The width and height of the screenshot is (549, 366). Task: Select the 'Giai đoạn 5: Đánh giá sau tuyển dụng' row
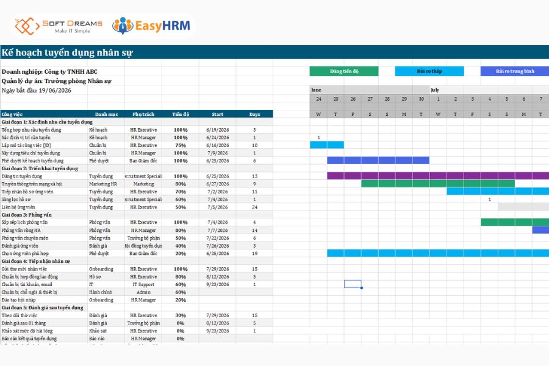137,307
